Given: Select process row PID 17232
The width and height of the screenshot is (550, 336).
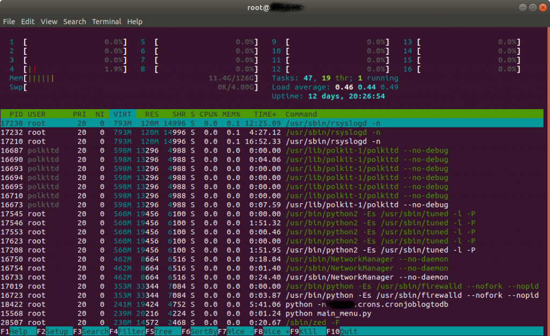Looking at the screenshot, I should (272, 132).
